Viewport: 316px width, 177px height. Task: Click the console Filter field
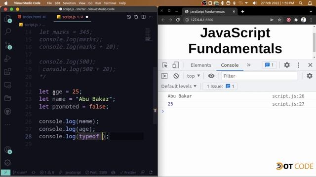point(259,76)
